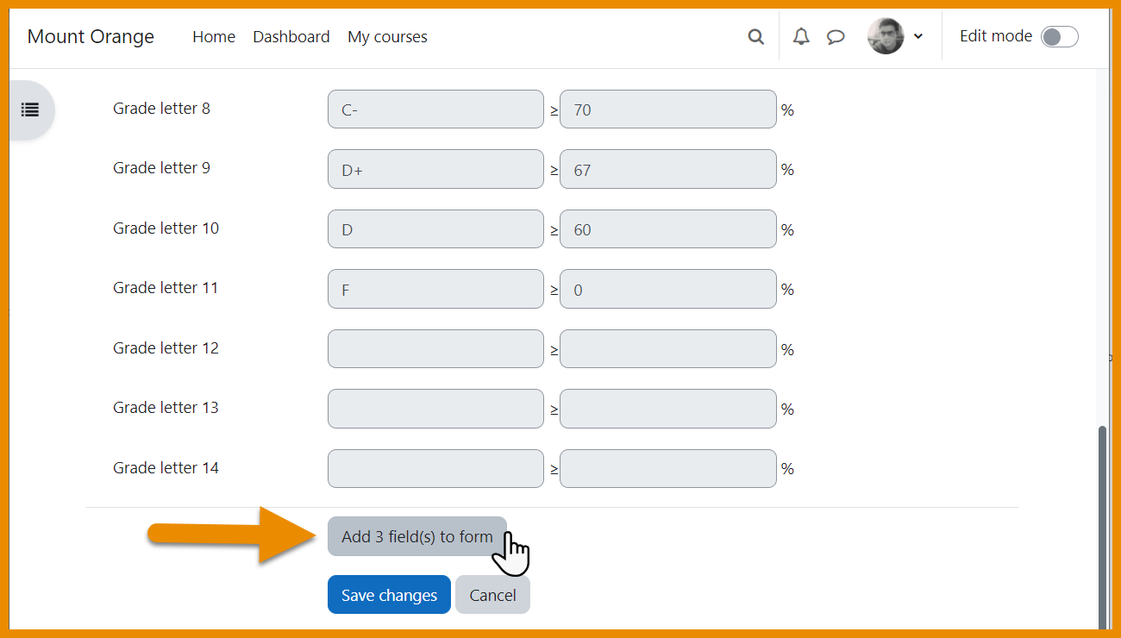Click the vertical page scrollbar thumb
Image resolution: width=1121 pixels, height=638 pixels.
[x=1102, y=526]
